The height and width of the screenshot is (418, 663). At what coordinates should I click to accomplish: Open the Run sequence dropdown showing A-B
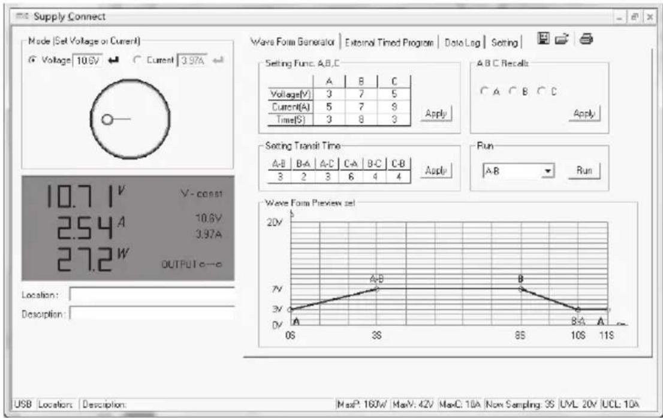tap(548, 171)
